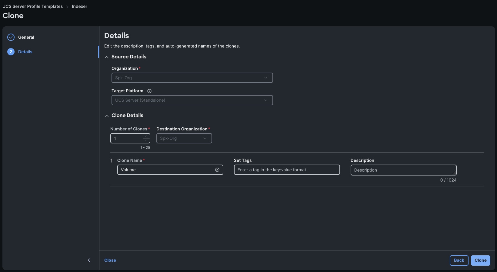Collapse the Clone Details section

[107, 116]
